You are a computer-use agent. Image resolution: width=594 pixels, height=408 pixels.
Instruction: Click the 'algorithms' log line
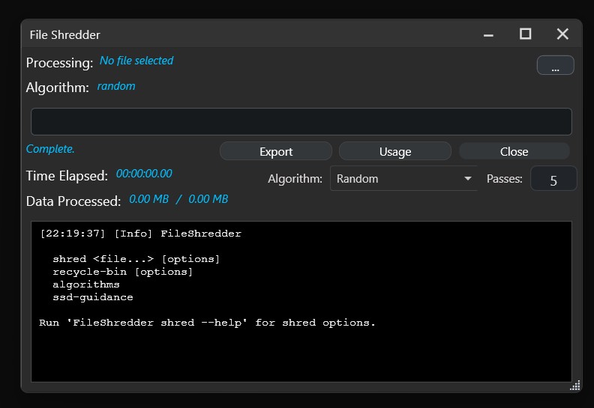86,284
